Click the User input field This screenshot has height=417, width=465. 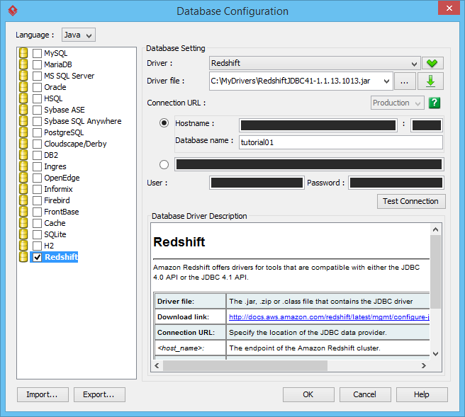(257, 183)
